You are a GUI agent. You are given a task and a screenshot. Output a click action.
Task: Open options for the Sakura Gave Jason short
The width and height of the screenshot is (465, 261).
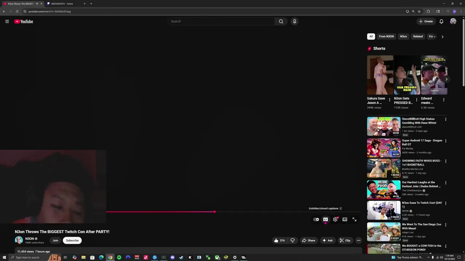(x=389, y=100)
